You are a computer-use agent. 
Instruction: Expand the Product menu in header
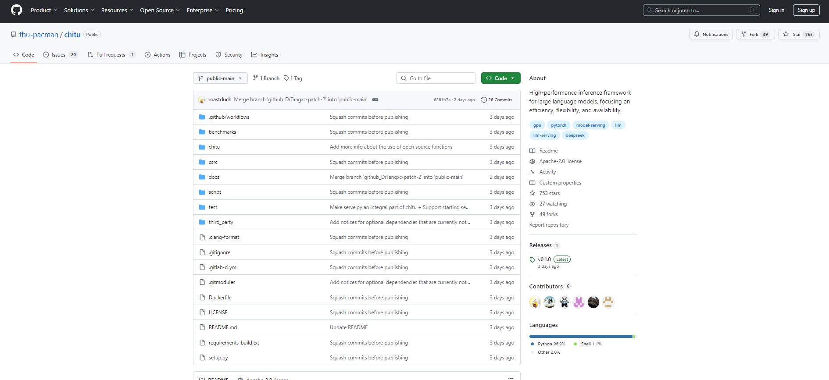click(x=44, y=10)
